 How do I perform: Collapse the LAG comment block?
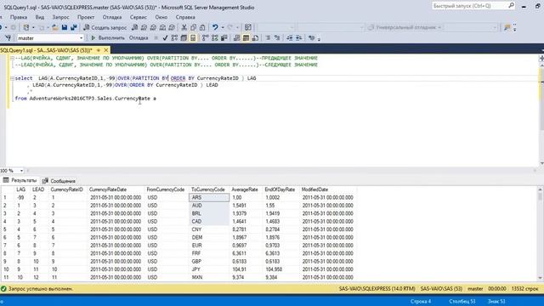pyautogui.click(x=12, y=59)
